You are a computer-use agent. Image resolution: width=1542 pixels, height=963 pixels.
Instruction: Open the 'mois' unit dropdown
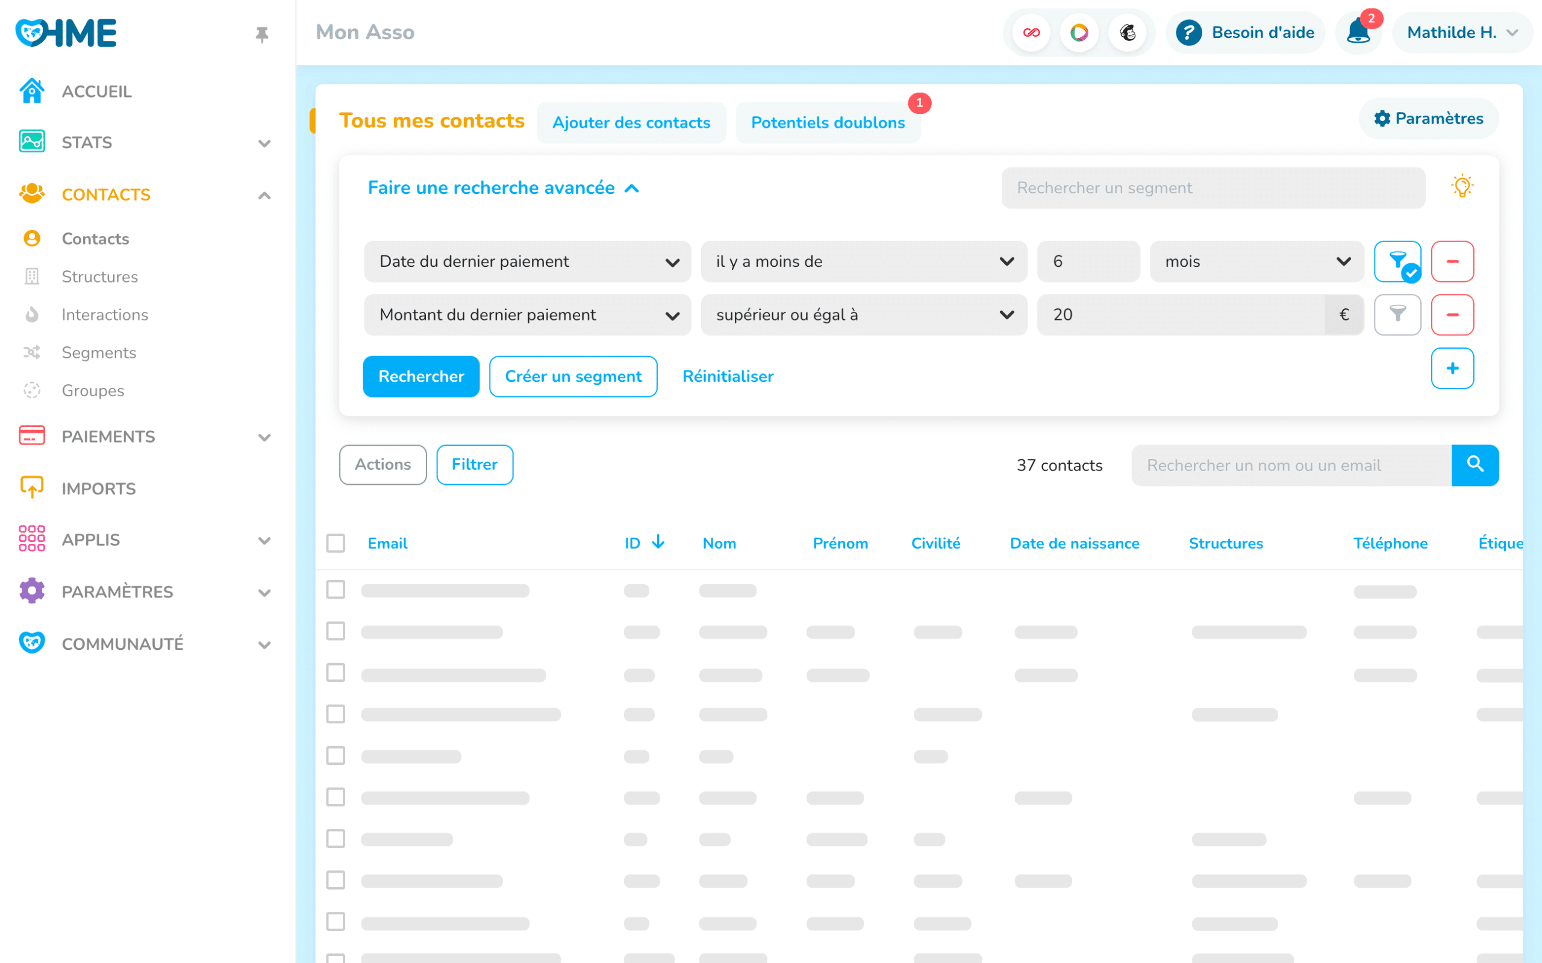1256,261
